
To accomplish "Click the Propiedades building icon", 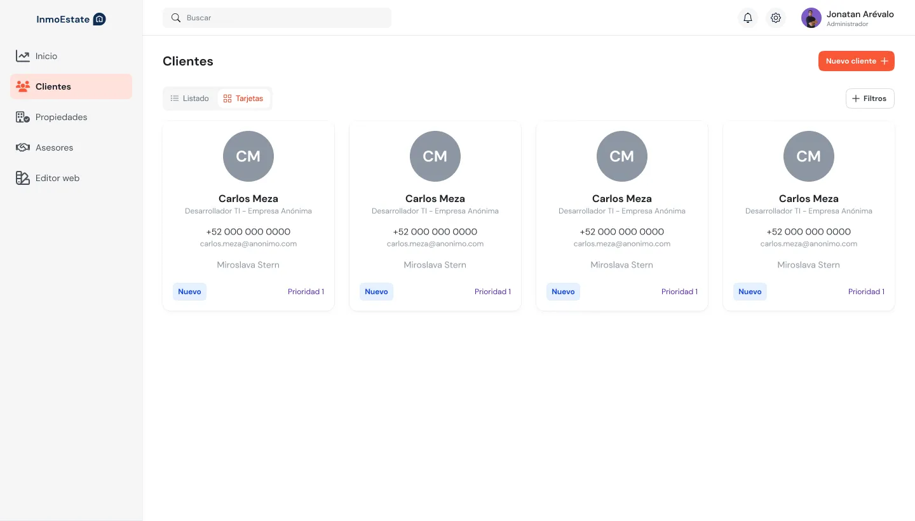I will (x=23, y=117).
